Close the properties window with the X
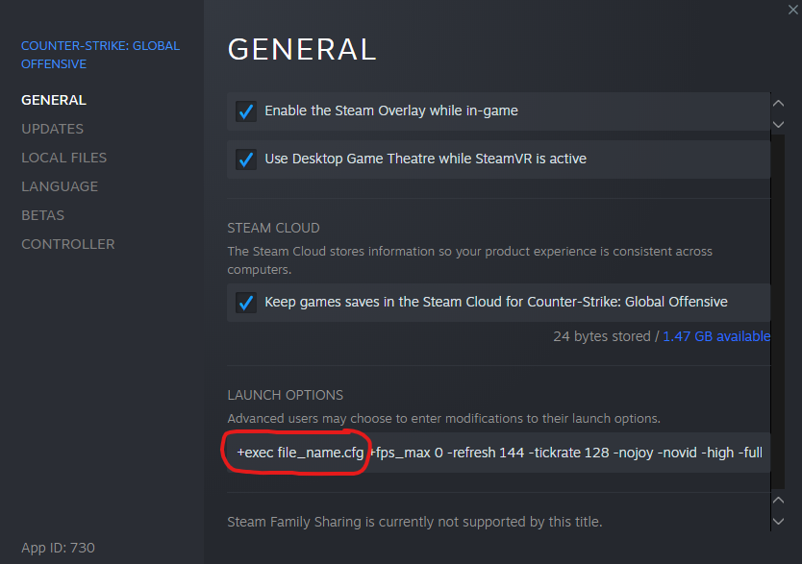Viewport: 802px width, 564px height. 792,8
